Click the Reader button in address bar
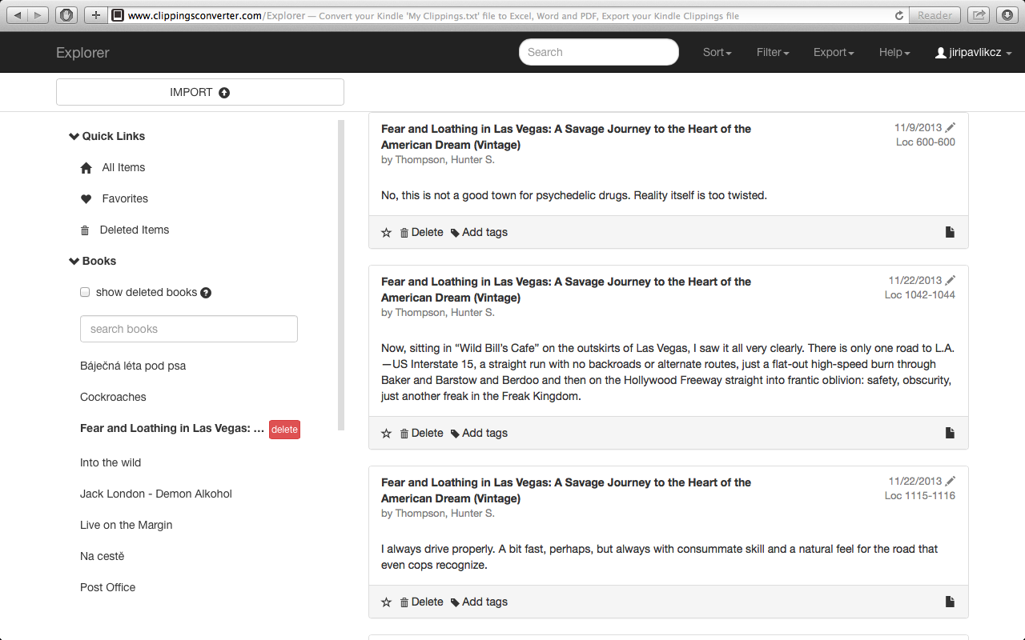The width and height of the screenshot is (1025, 640). pyautogui.click(x=935, y=15)
